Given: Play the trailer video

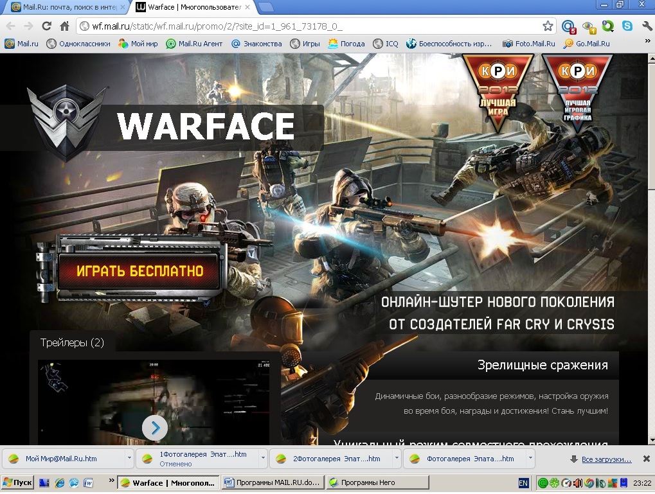Looking at the screenshot, I should click(x=155, y=427).
